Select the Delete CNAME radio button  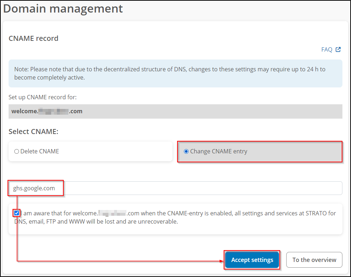tap(16, 152)
